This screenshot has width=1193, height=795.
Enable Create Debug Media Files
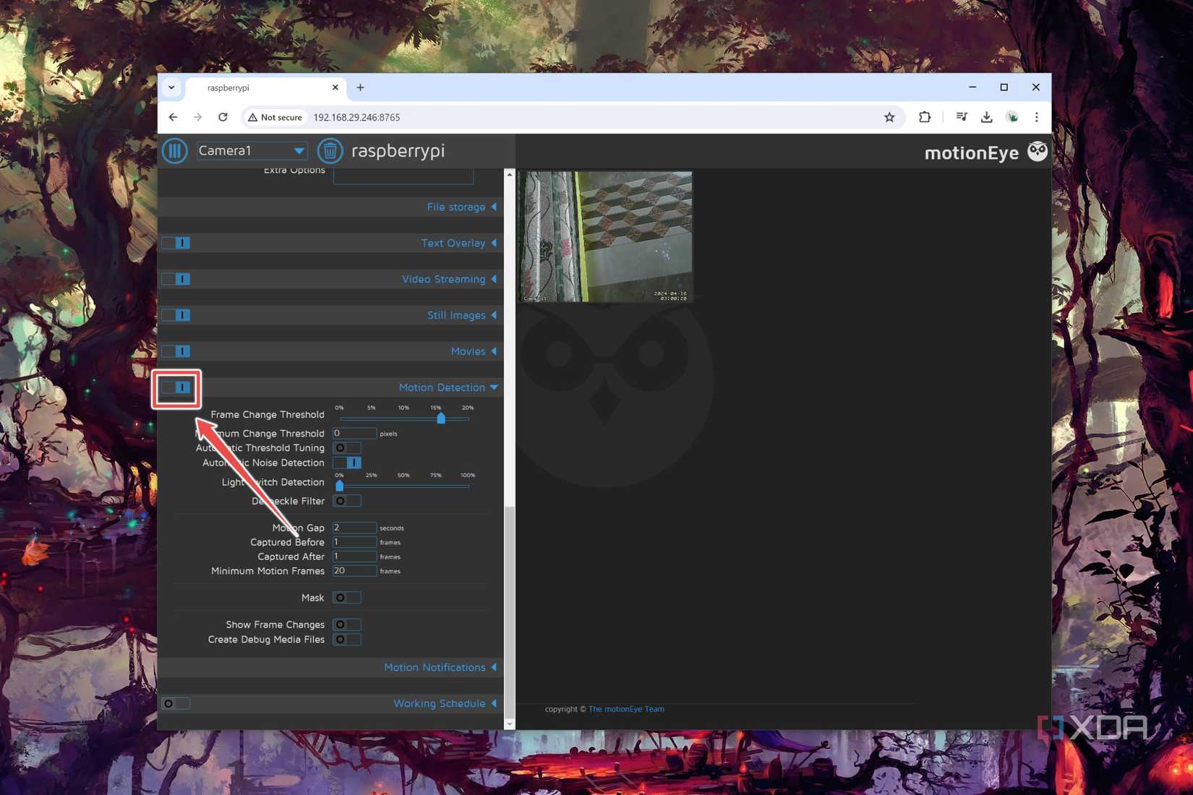click(346, 640)
